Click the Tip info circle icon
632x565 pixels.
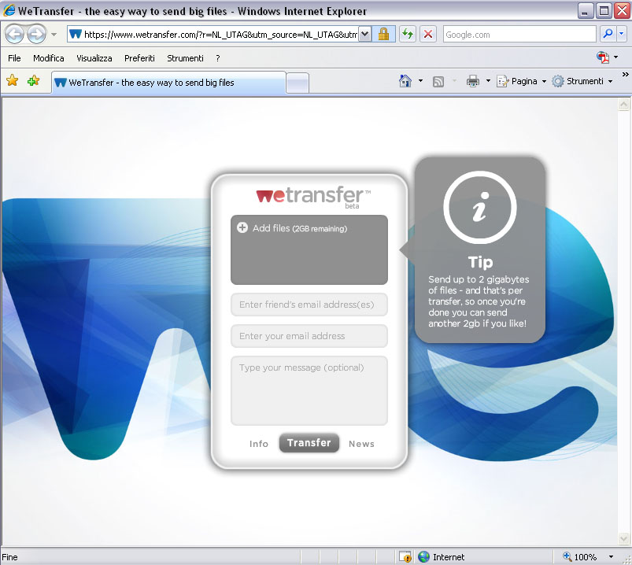click(x=480, y=207)
